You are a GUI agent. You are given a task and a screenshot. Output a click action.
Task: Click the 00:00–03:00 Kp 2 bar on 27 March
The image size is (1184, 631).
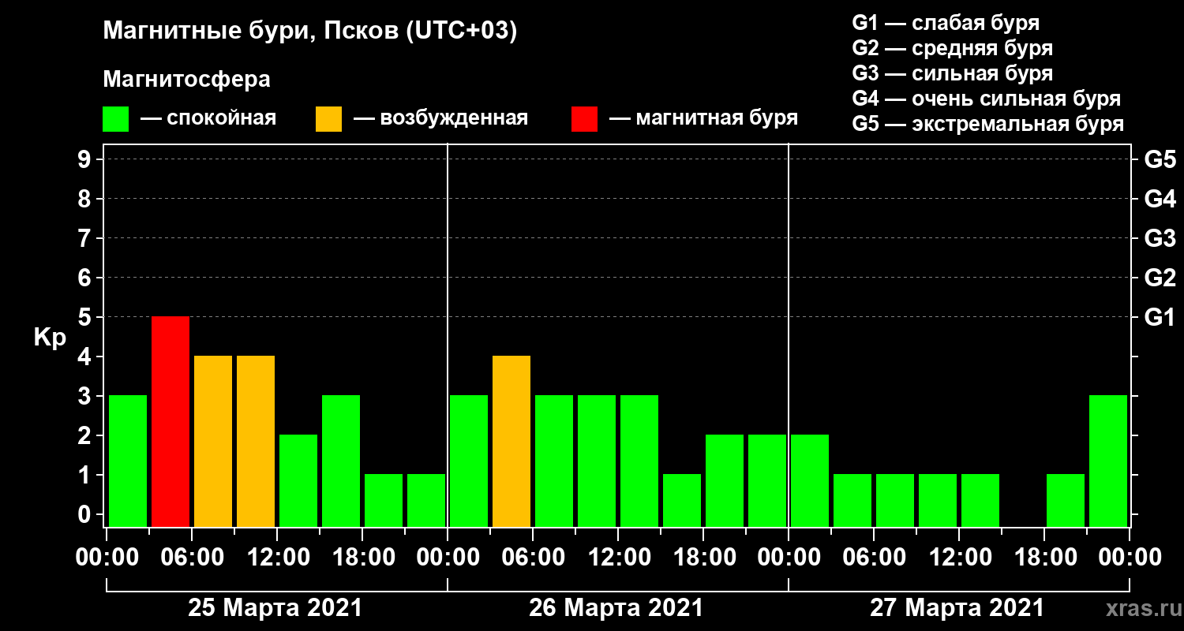810,480
